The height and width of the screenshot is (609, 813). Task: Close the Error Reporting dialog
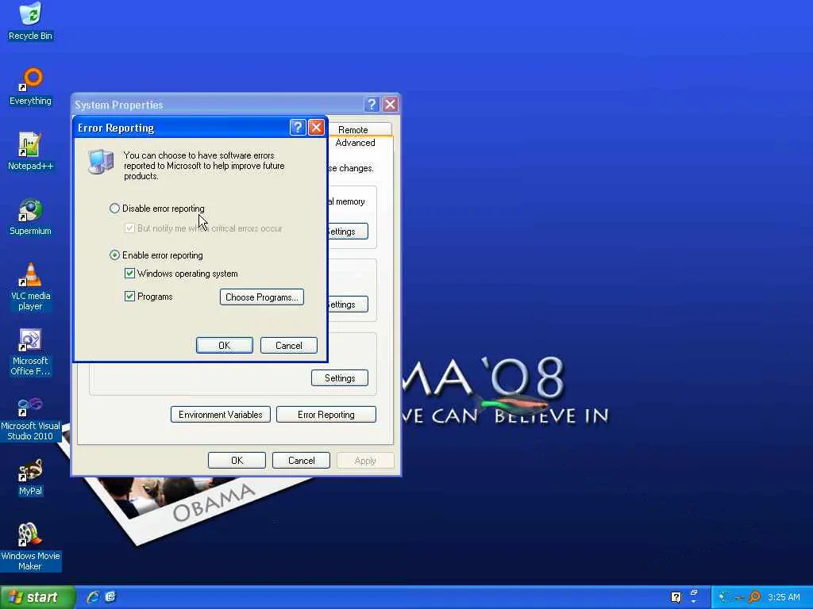click(316, 128)
